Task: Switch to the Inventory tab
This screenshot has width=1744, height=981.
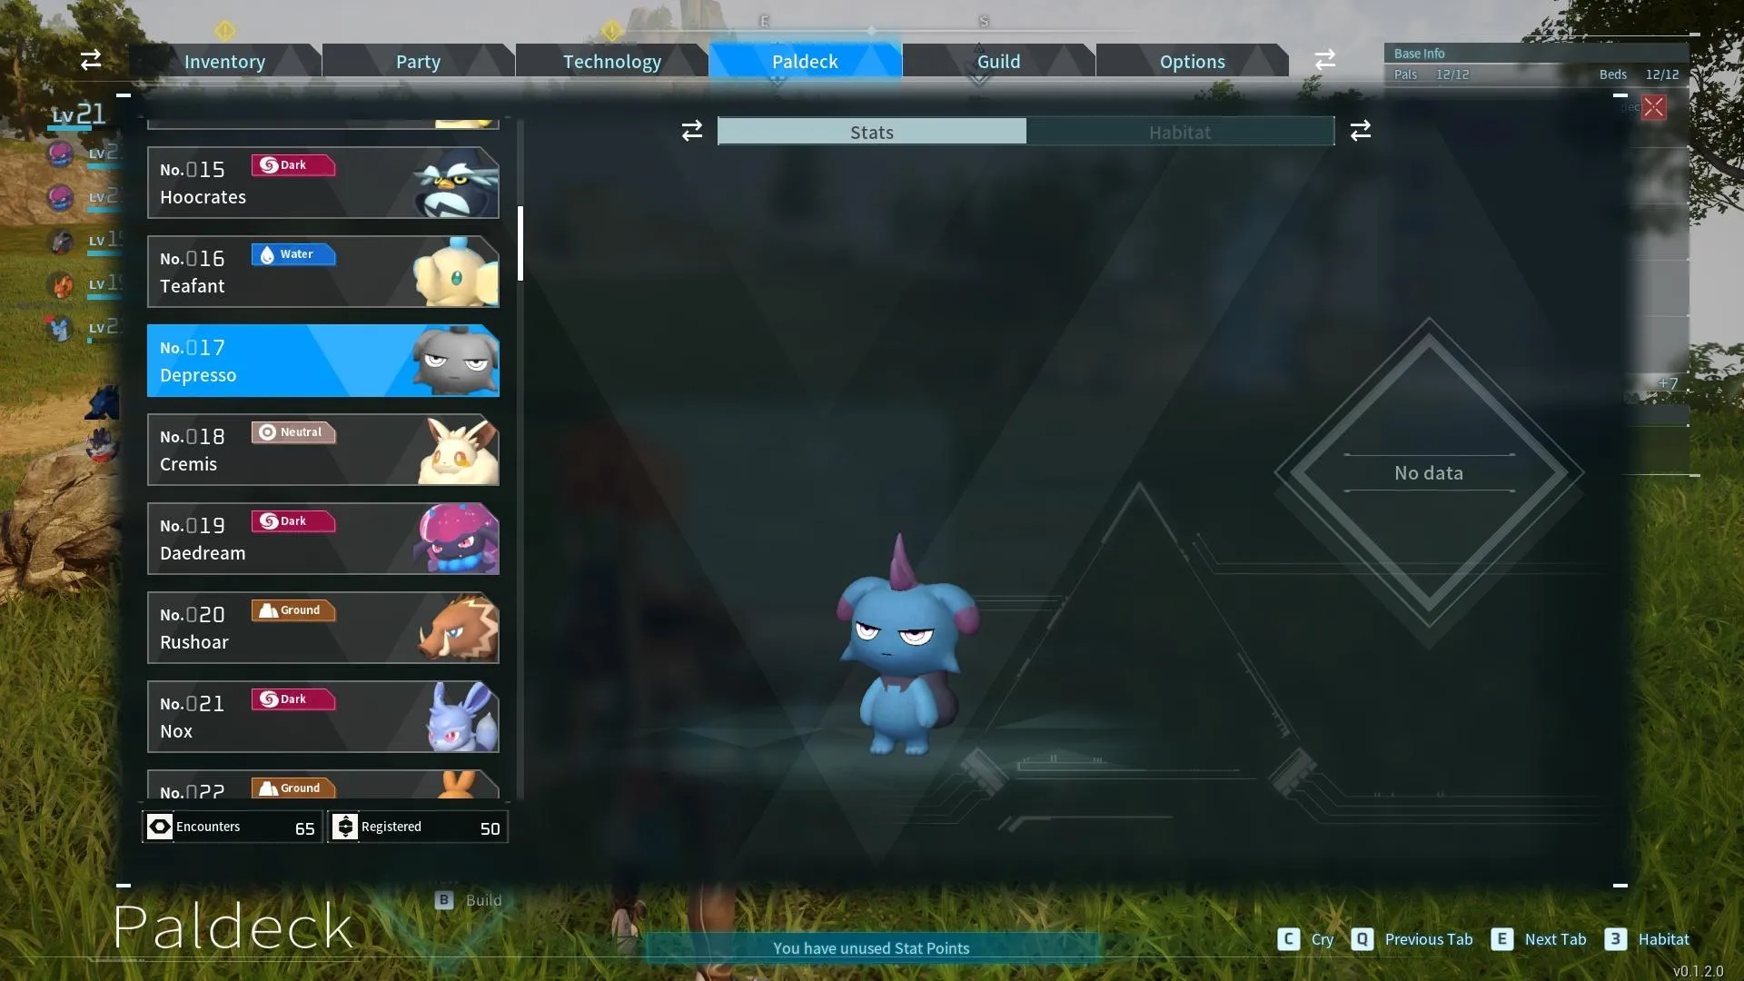Action: coord(224,60)
